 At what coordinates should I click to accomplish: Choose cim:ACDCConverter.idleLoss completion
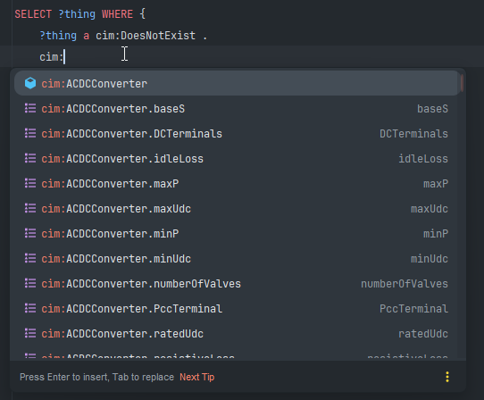(x=237, y=159)
